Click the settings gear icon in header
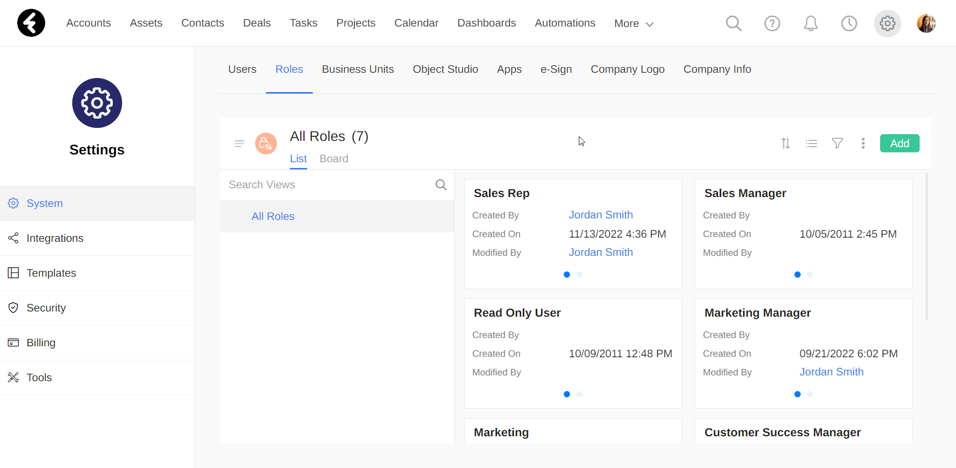Screen dimensions: 956x468 click(x=887, y=23)
